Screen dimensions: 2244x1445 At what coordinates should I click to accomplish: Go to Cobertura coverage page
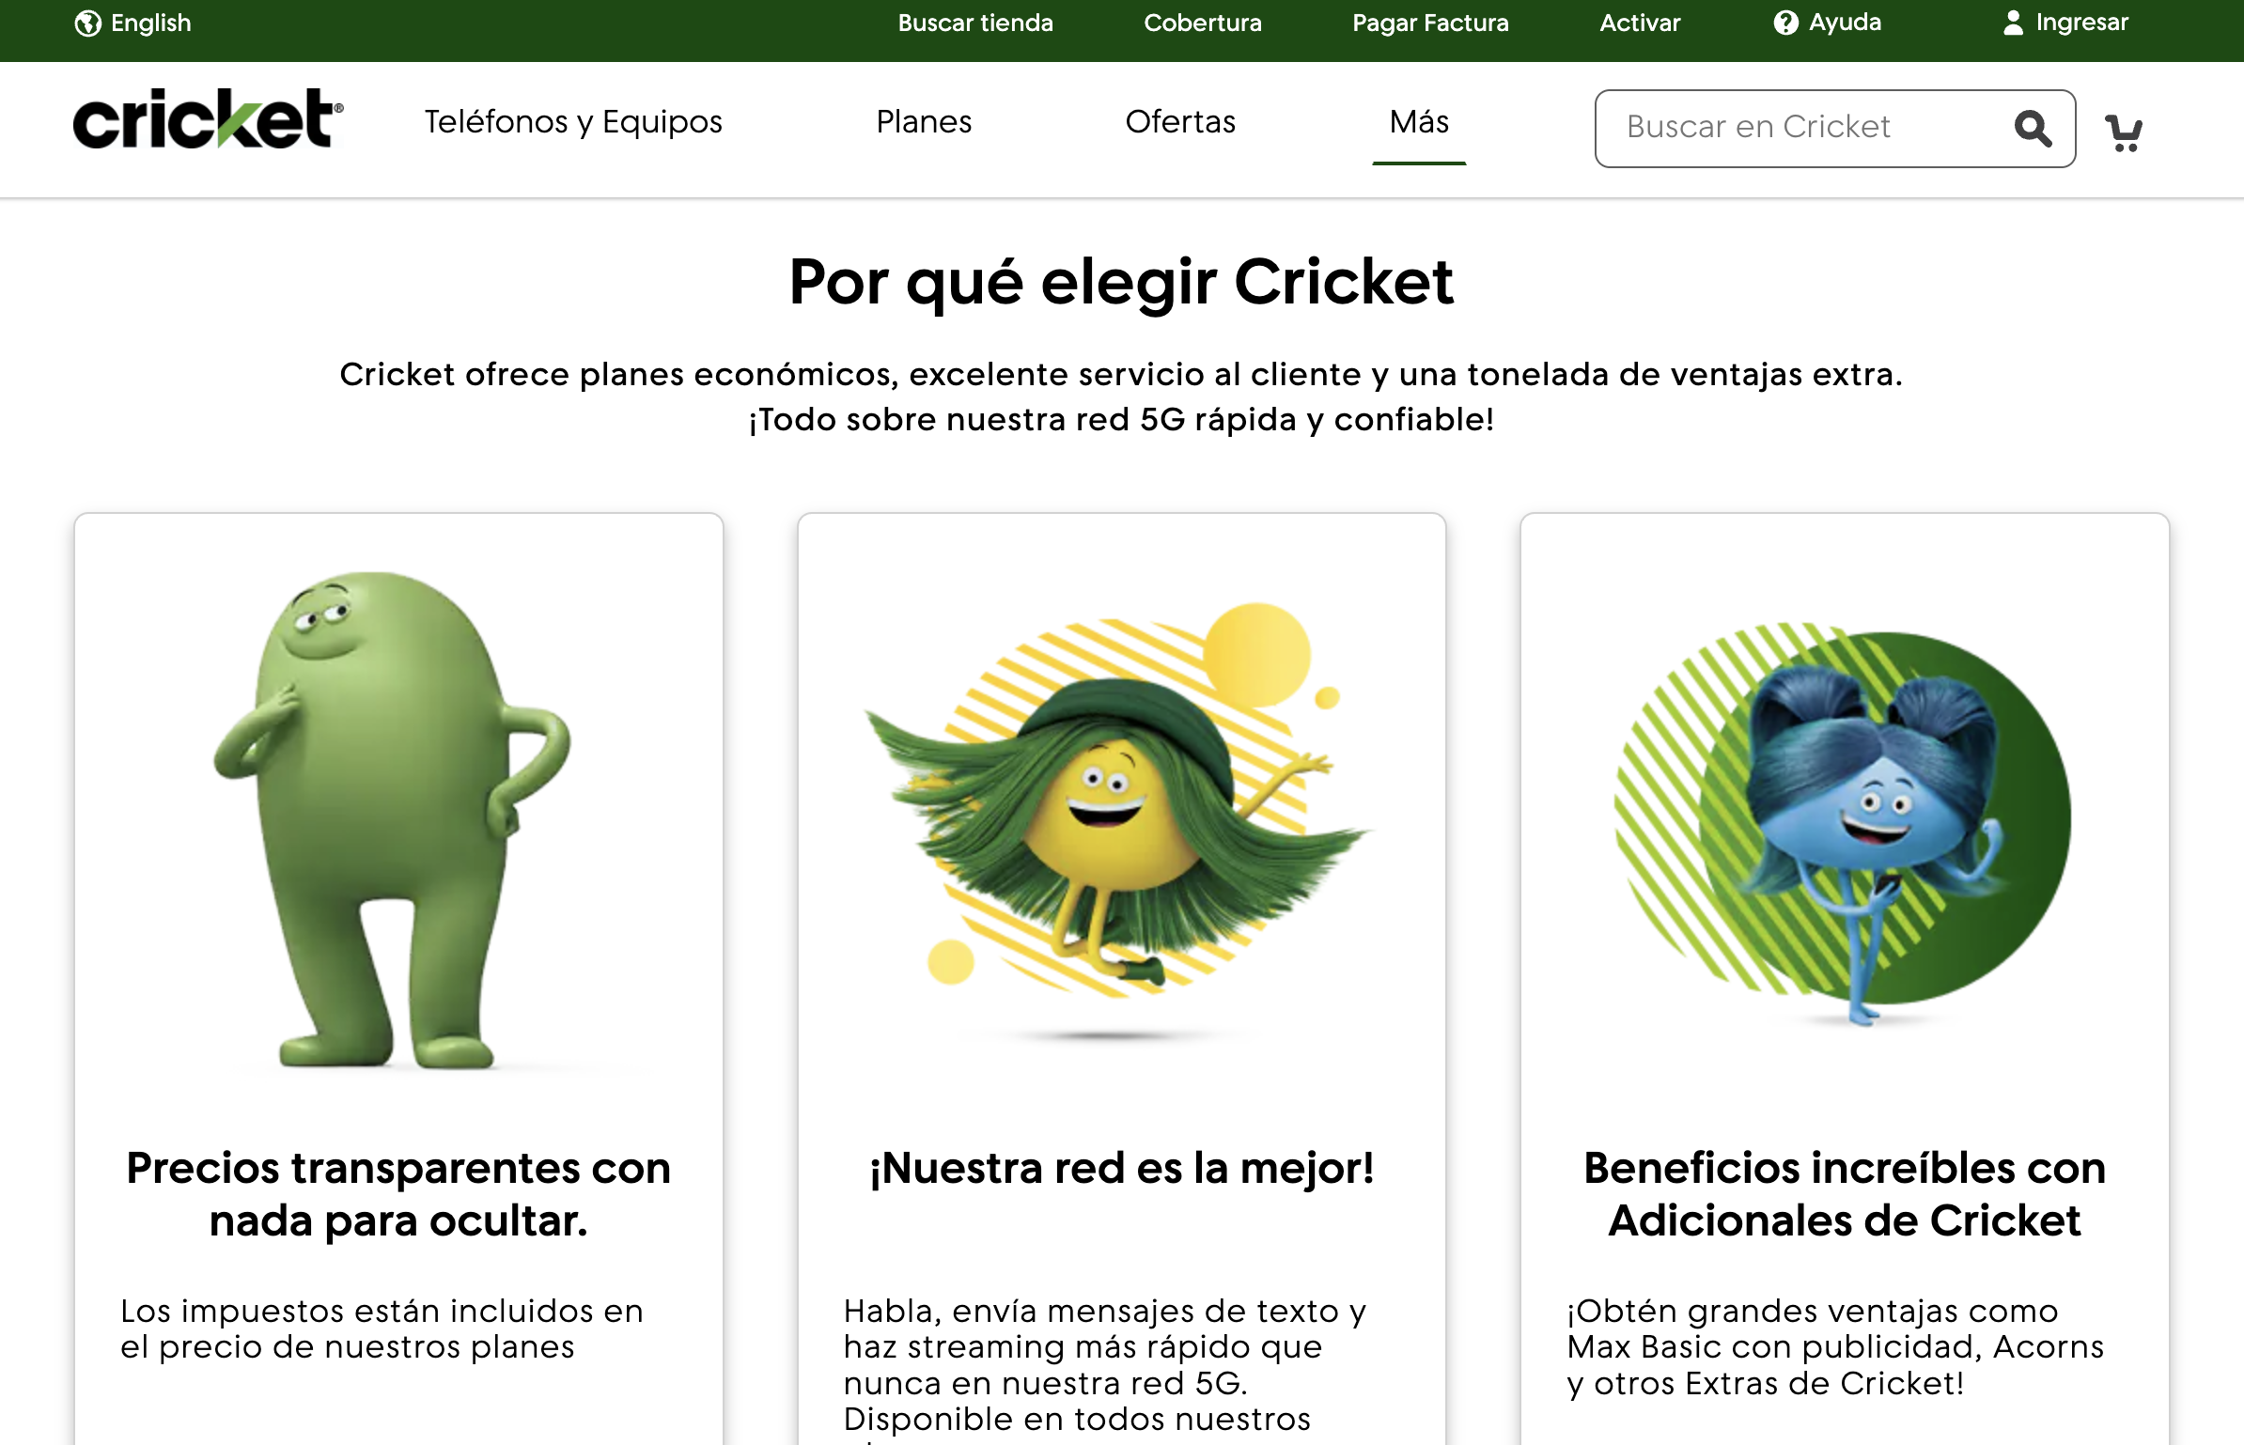1203,23
